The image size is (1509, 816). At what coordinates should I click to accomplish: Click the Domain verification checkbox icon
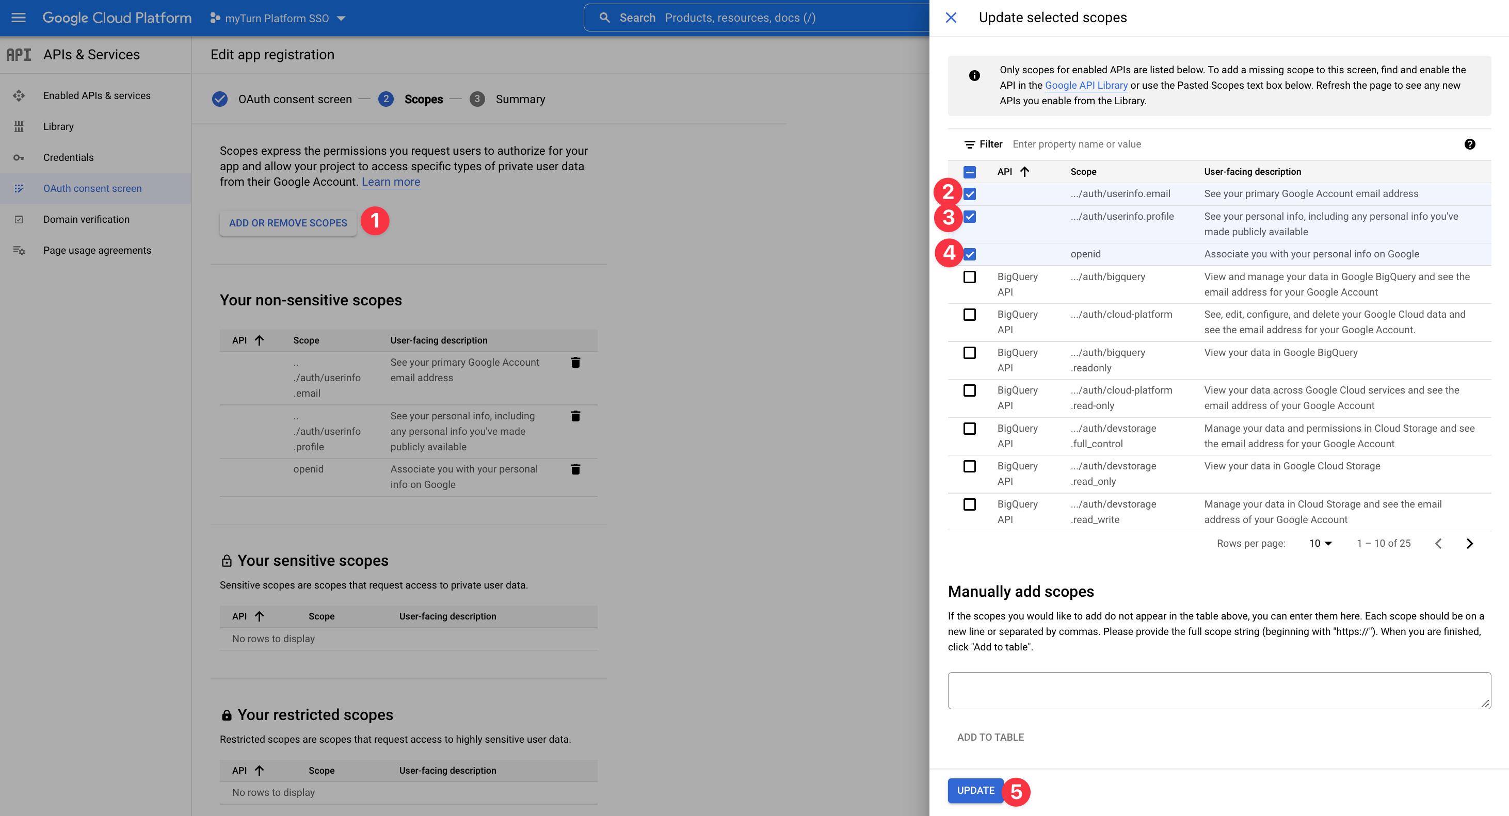[19, 220]
